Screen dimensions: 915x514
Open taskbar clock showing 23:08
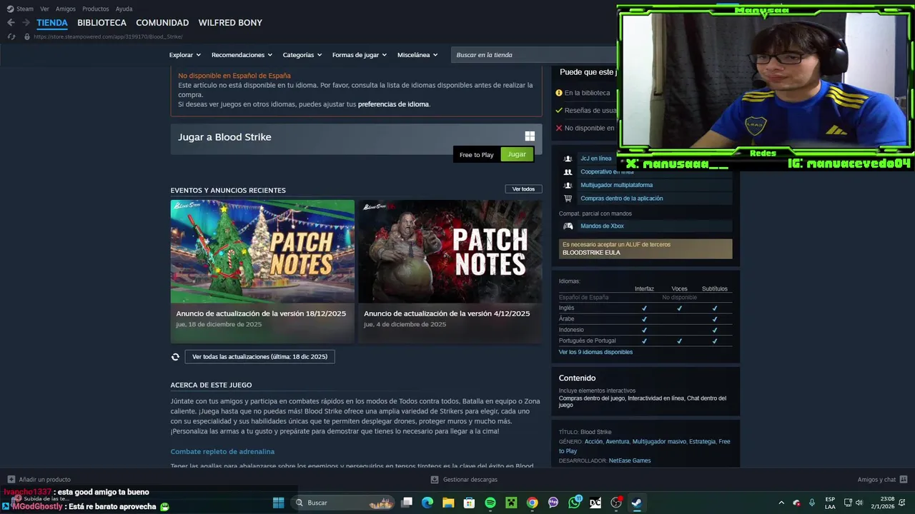pyautogui.click(x=884, y=503)
